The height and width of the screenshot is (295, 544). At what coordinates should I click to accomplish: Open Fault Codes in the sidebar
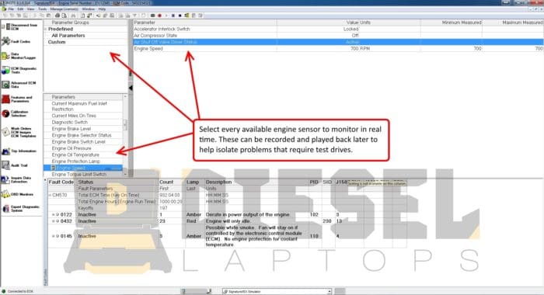[20, 41]
